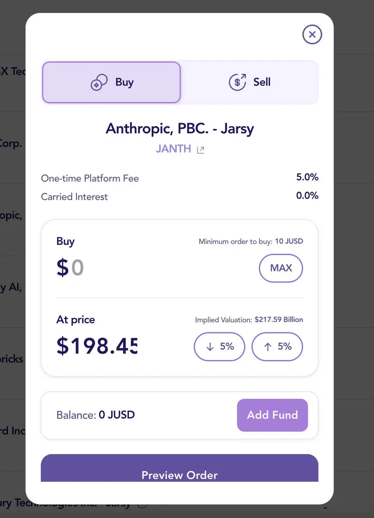Click the down arrow icon in the 5% decrease button

coord(210,347)
